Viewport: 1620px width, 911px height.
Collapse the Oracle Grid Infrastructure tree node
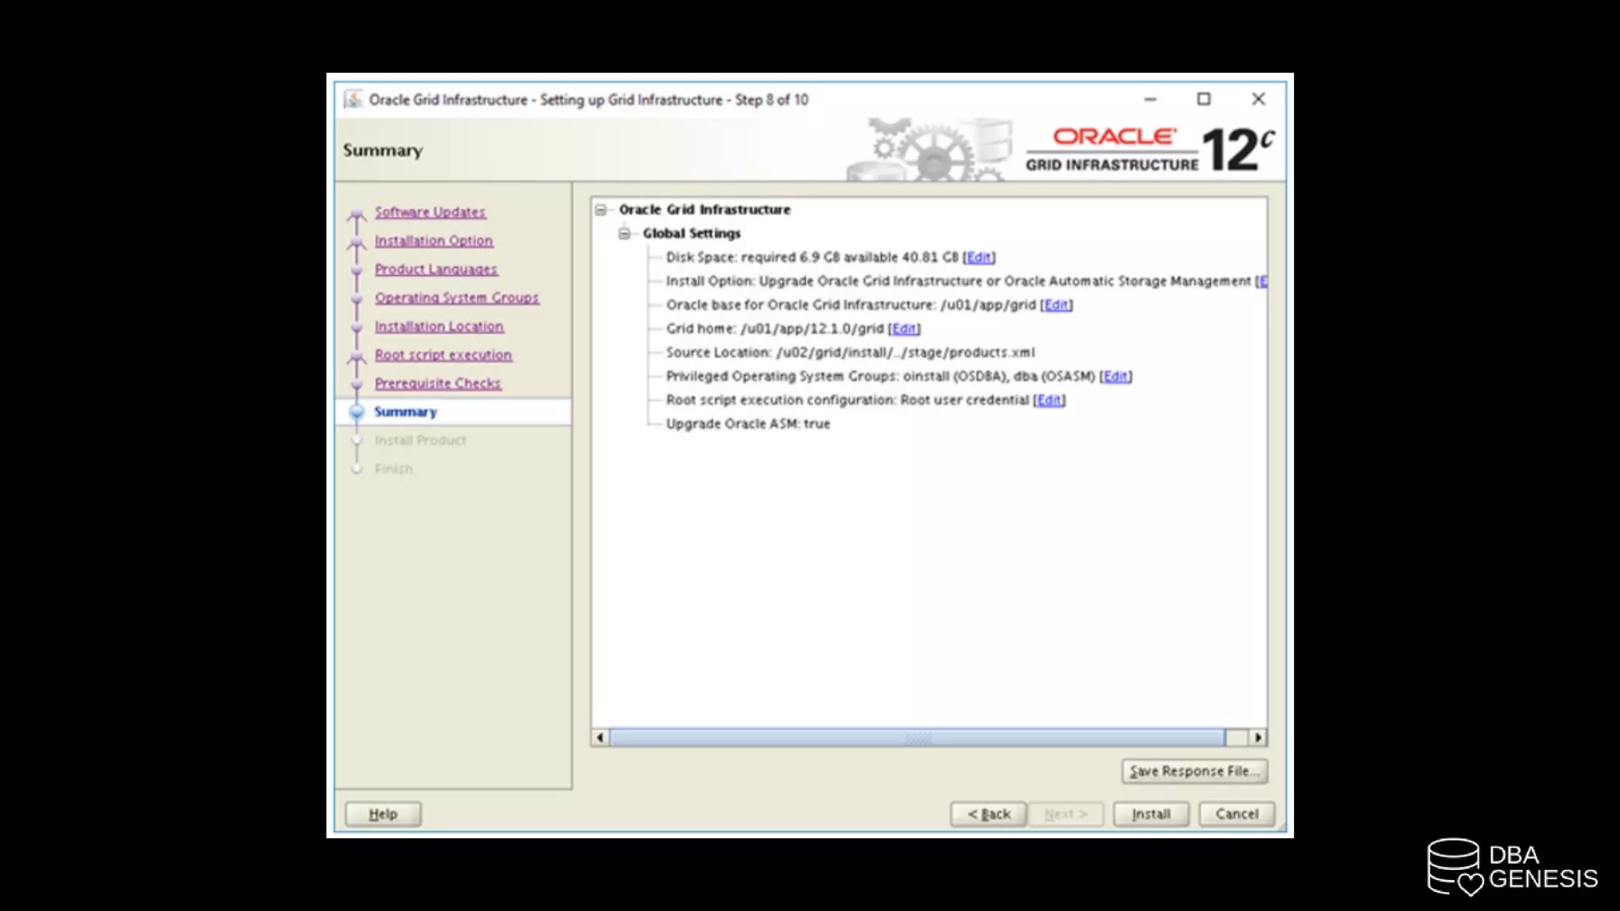[601, 210]
